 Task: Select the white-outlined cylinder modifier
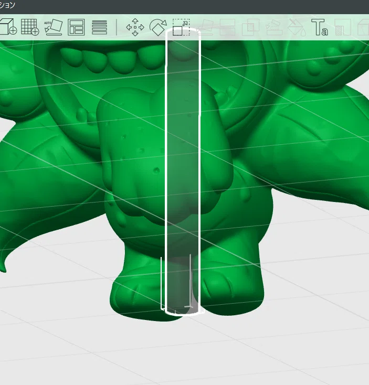(183, 172)
